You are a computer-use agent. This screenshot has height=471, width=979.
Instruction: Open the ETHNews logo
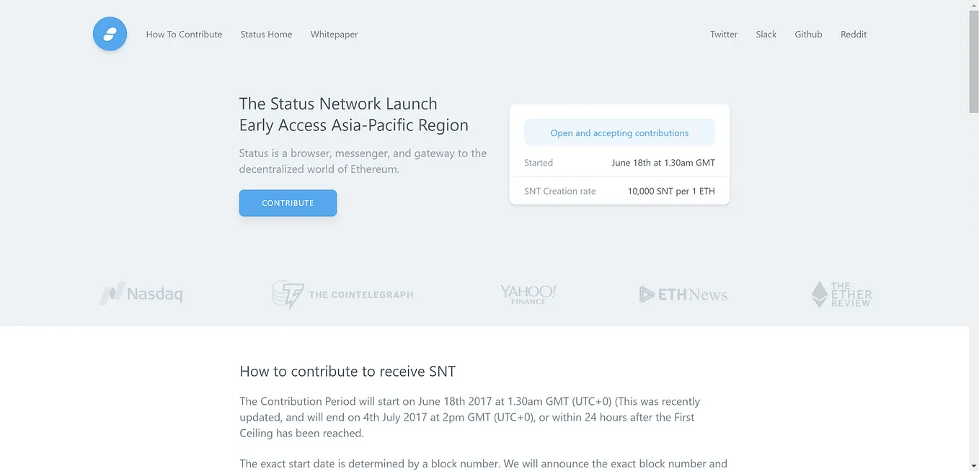pyautogui.click(x=683, y=295)
